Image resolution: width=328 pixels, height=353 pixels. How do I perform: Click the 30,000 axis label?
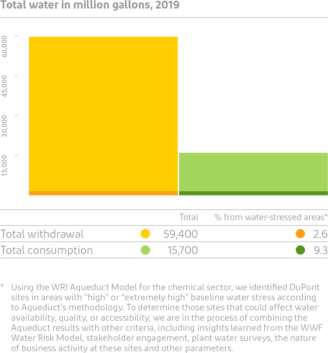point(5,126)
